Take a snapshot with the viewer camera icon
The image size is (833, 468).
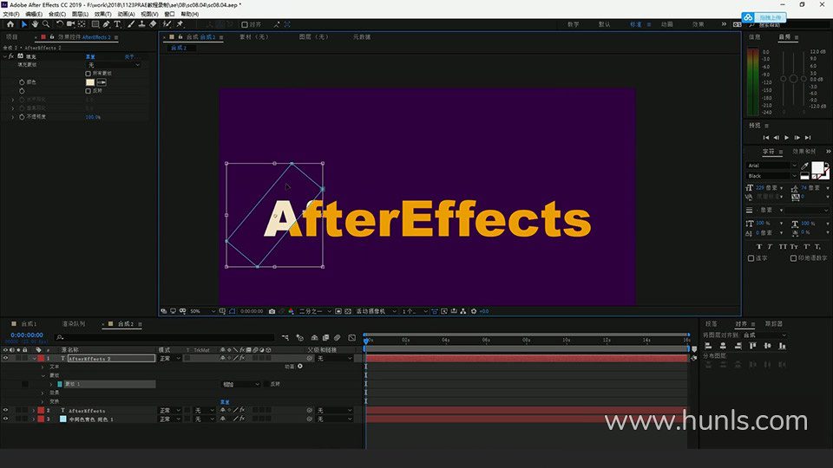[x=272, y=311]
